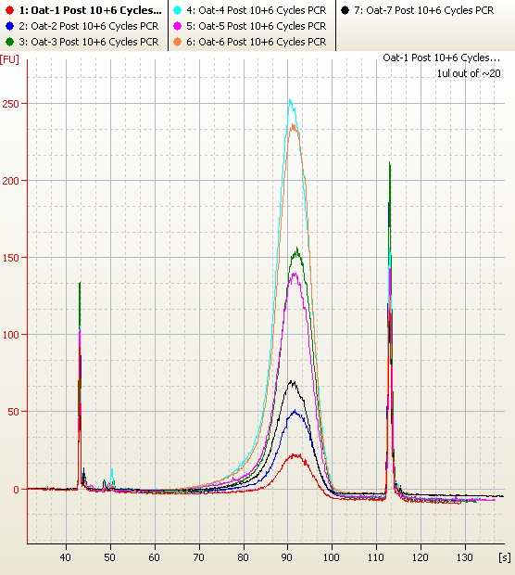Select the Oat-3 Post 10+6 Cycles PCR label
Viewport: 515px width, 575px height.
pos(89,42)
